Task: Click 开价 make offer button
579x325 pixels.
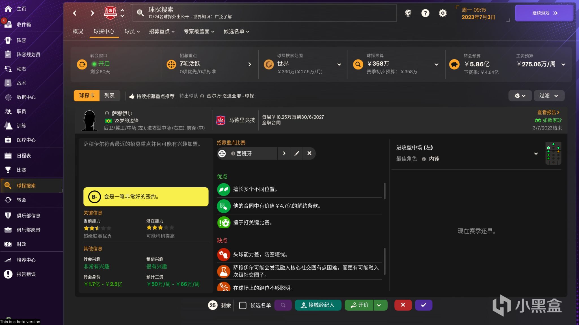Action: pyautogui.click(x=359, y=305)
